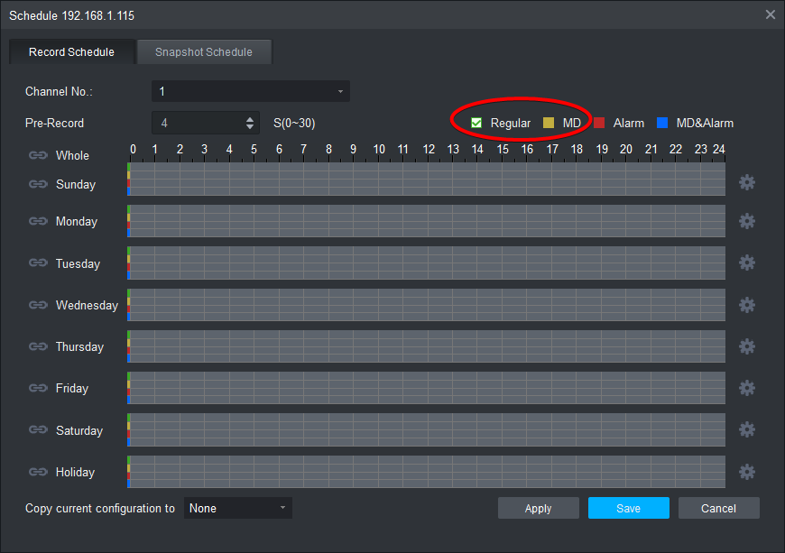785x553 pixels.
Task: Toggle the link icon beside Tuesday
Action: pos(38,263)
